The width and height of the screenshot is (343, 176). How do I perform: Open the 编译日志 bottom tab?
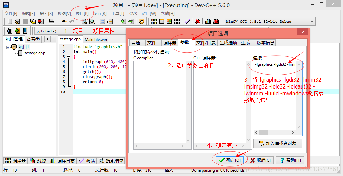pos(62,161)
